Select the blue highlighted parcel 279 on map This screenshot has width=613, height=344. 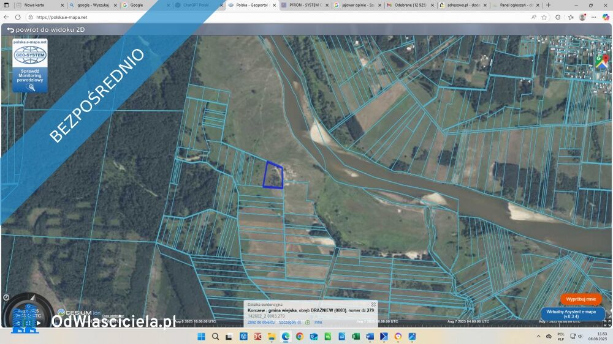pos(274,176)
